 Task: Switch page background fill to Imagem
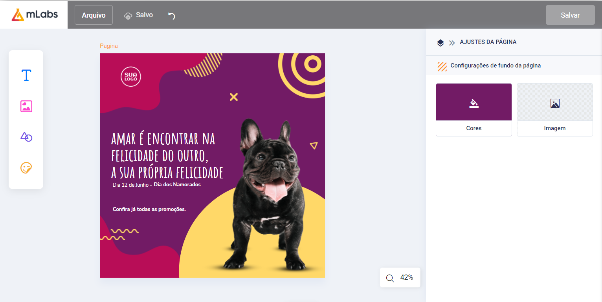point(554,109)
